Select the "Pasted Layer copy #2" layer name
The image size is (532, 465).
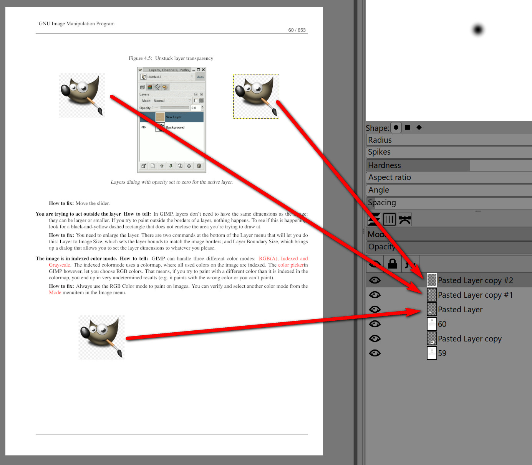(476, 280)
